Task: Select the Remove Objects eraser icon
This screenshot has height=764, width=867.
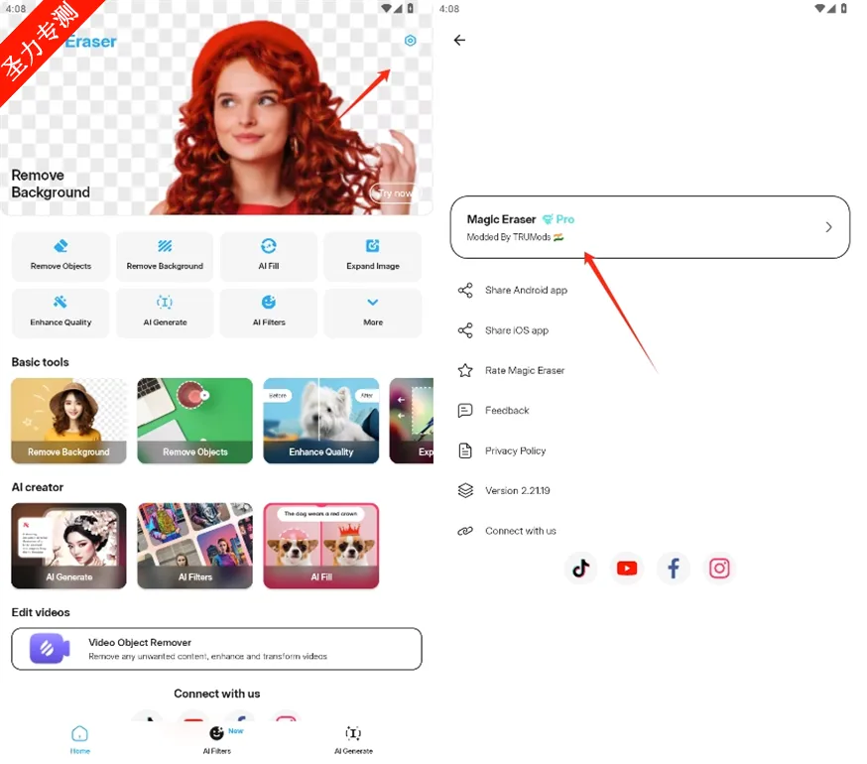Action: [61, 246]
